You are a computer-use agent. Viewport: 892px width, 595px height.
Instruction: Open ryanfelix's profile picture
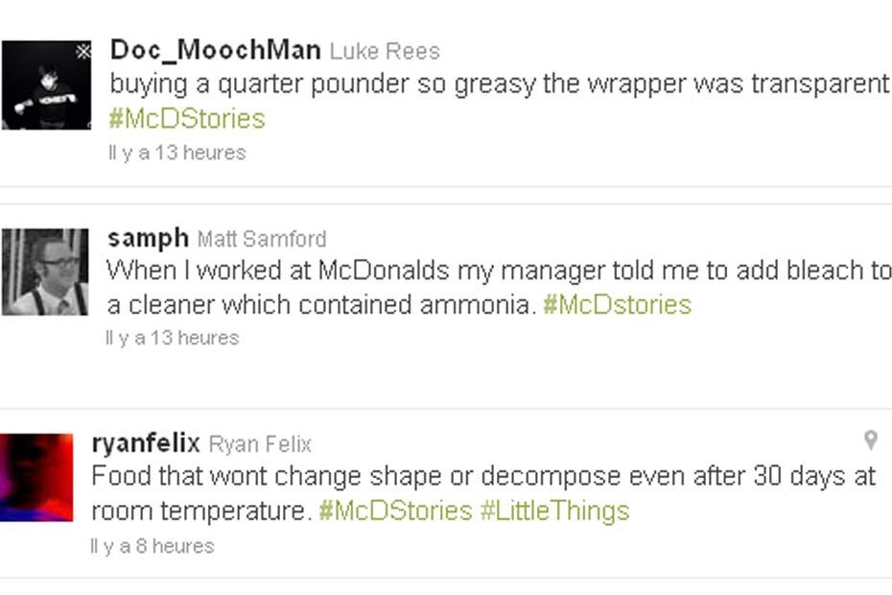pos(36,478)
